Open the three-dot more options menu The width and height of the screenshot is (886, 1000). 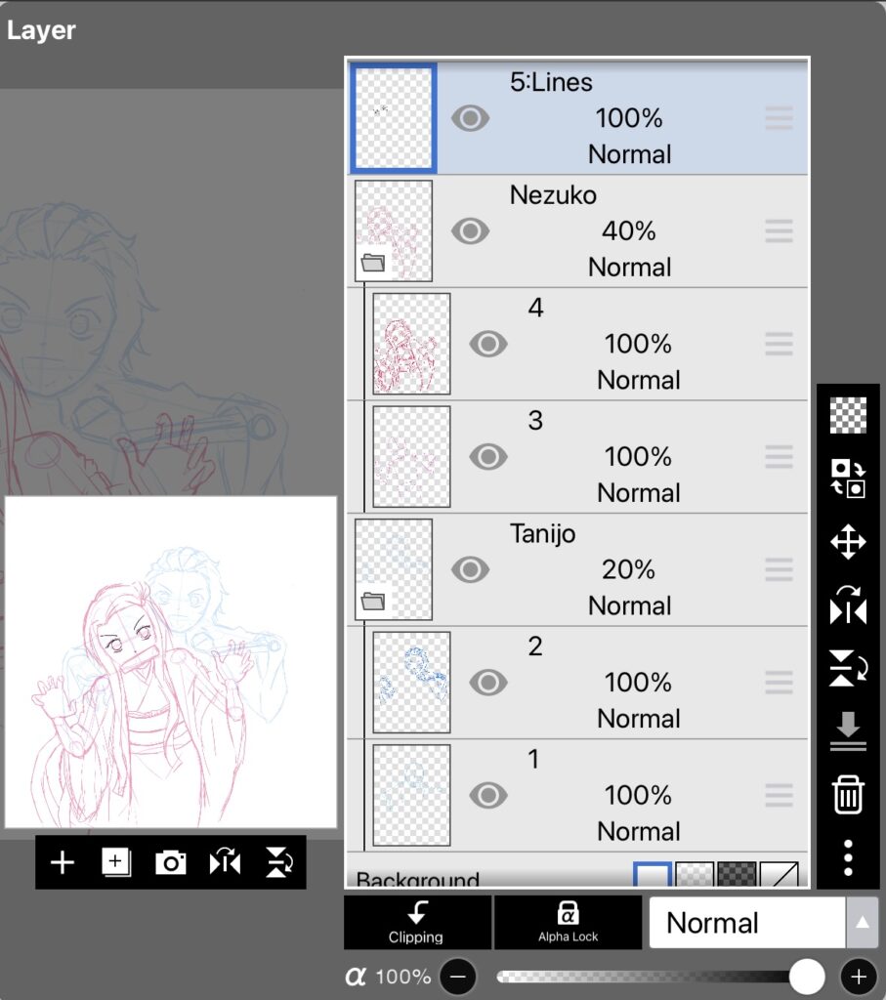point(847,856)
